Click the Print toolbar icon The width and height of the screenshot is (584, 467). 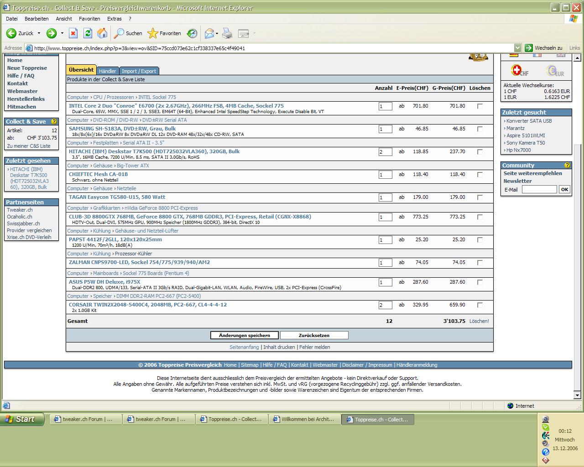click(227, 33)
